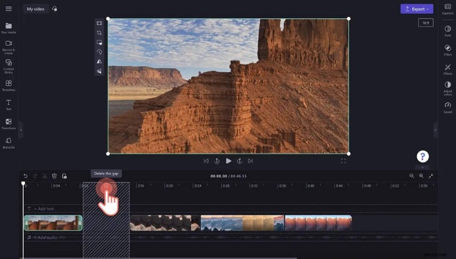
Task: Click the 0:24 mark on timeline ruler
Action: tap(197, 185)
